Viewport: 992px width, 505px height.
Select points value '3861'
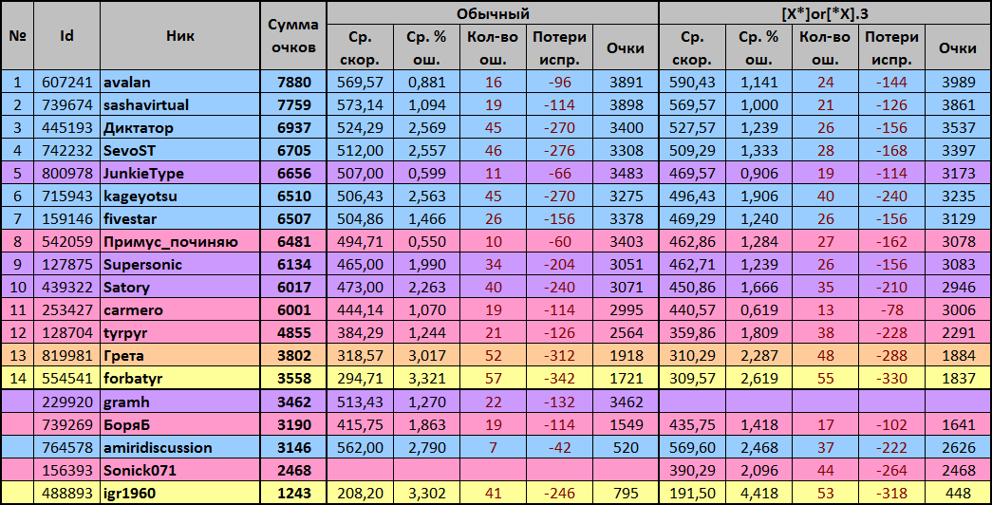(958, 105)
